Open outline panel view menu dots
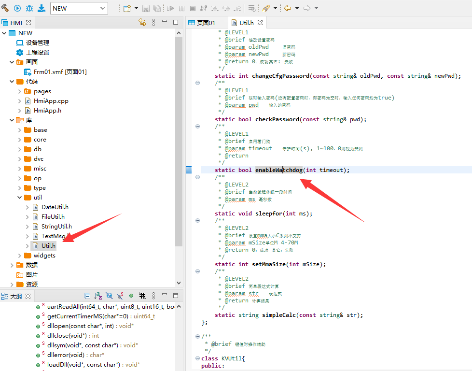Image resolution: width=472 pixels, height=371 pixels. [153, 296]
